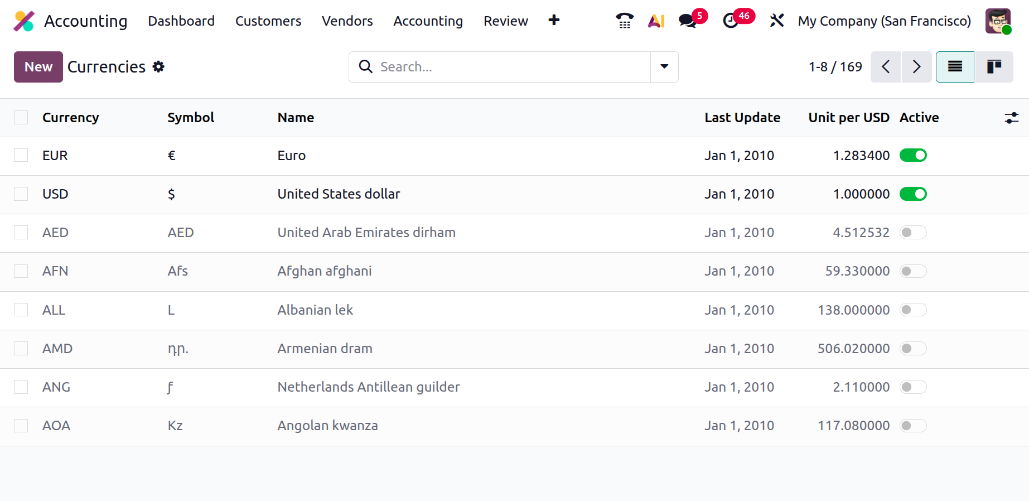Viewport: 1029px width, 501px height.
Task: Disable the EUR active toggle
Action: 913,156
